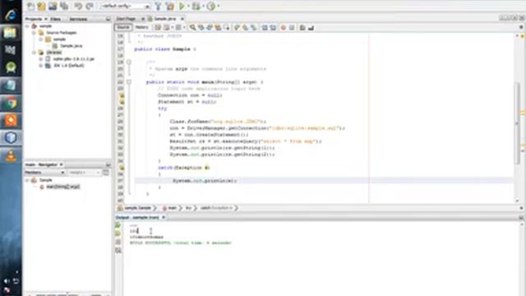Click the shield icon in taskbar
Image resolution: width=526 pixels, height=296 pixels.
[x=11, y=137]
